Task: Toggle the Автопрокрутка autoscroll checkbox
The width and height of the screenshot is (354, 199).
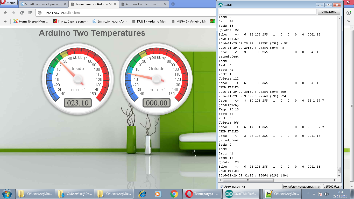Action: (222, 187)
